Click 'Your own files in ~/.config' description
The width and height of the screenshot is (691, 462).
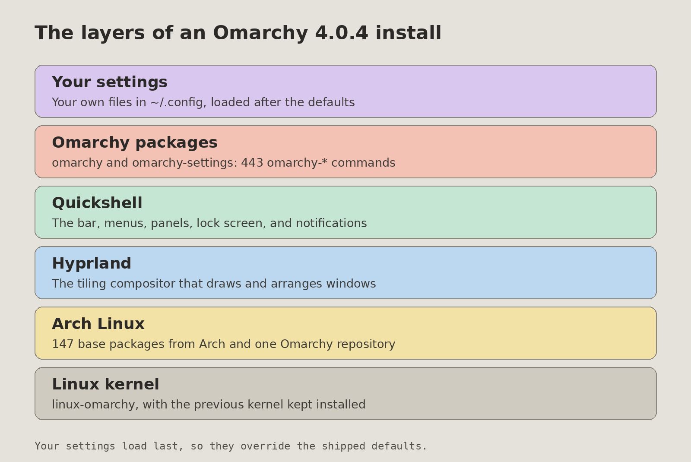pyautogui.click(x=203, y=102)
